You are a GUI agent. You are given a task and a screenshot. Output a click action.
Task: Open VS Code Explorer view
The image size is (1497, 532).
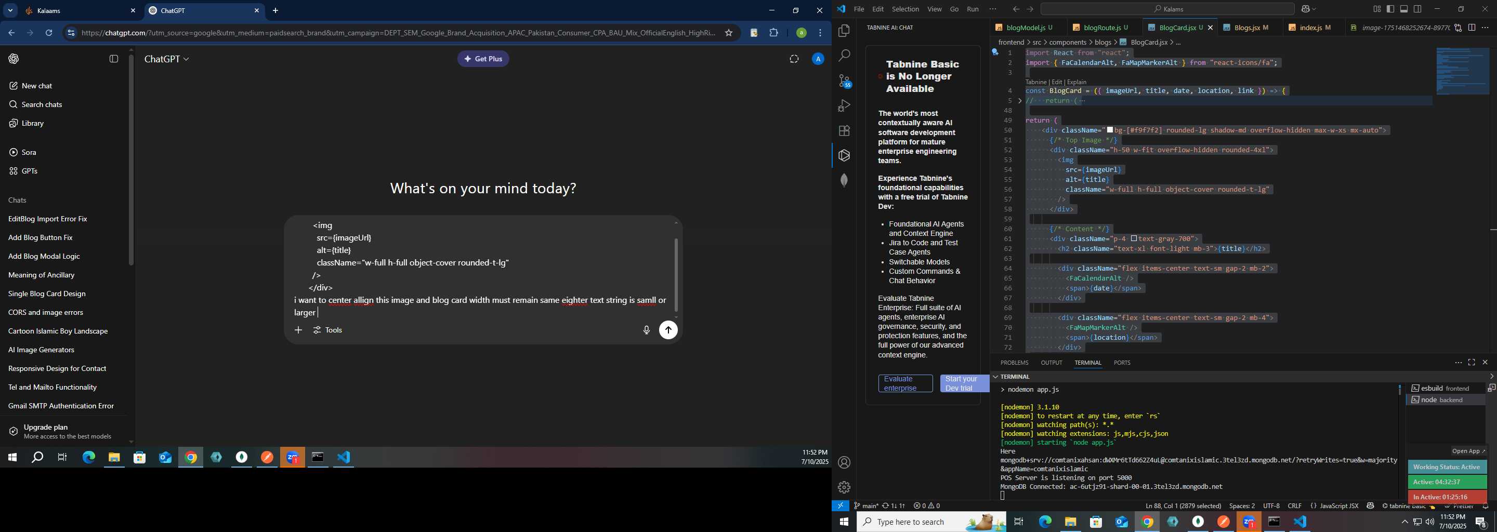tap(844, 31)
